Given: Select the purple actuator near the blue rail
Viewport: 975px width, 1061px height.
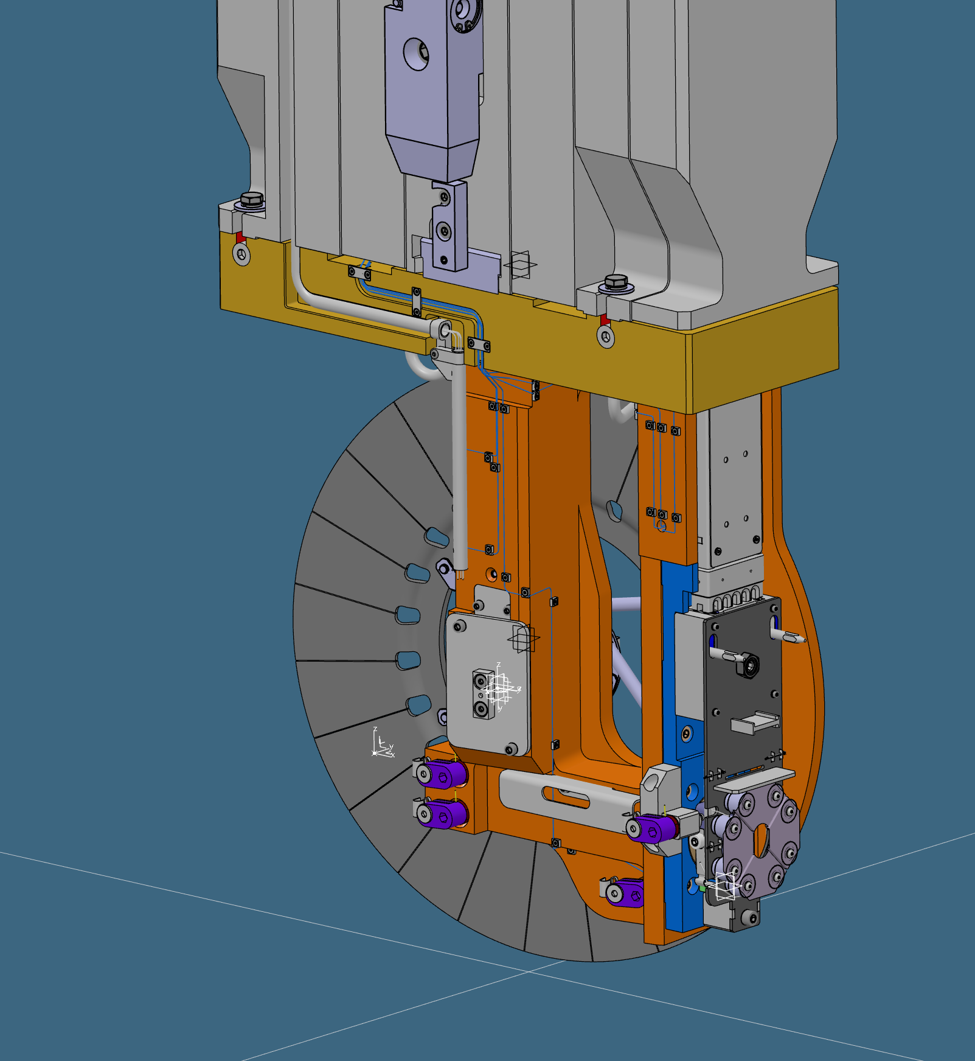Looking at the screenshot, I should [x=652, y=828].
